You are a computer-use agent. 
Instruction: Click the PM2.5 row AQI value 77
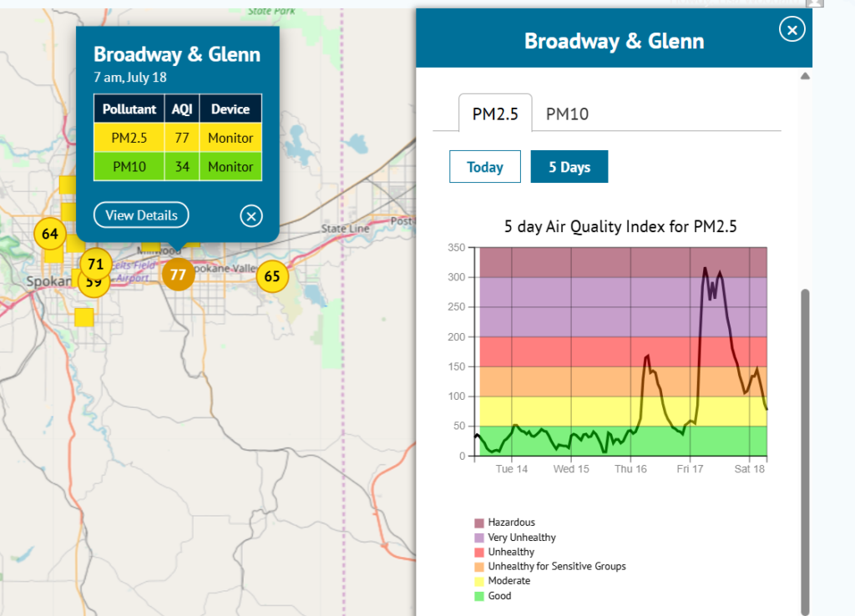[182, 138]
